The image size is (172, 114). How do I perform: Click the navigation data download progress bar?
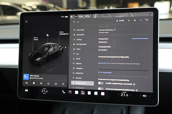pyautogui.click(x=123, y=70)
